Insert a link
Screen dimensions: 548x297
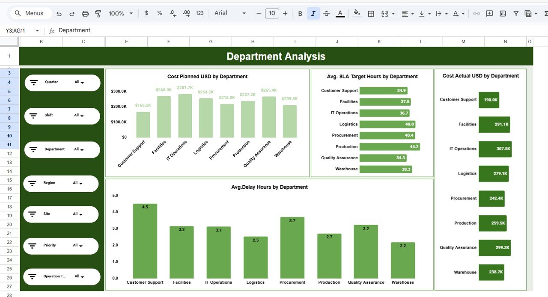pos(477,13)
